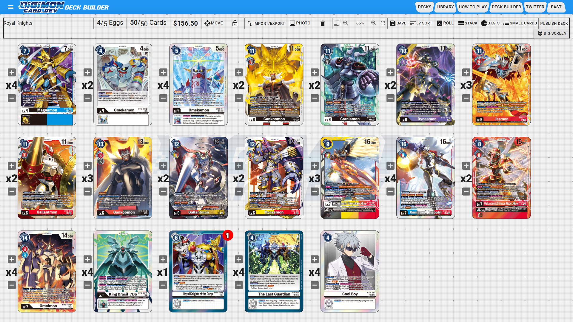Image resolution: width=573 pixels, height=322 pixels.
Task: Toggle STACK card layout
Action: (468, 23)
